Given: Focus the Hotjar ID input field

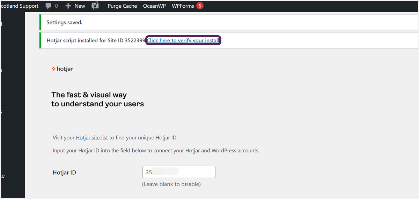Looking at the screenshot, I should click(x=179, y=172).
